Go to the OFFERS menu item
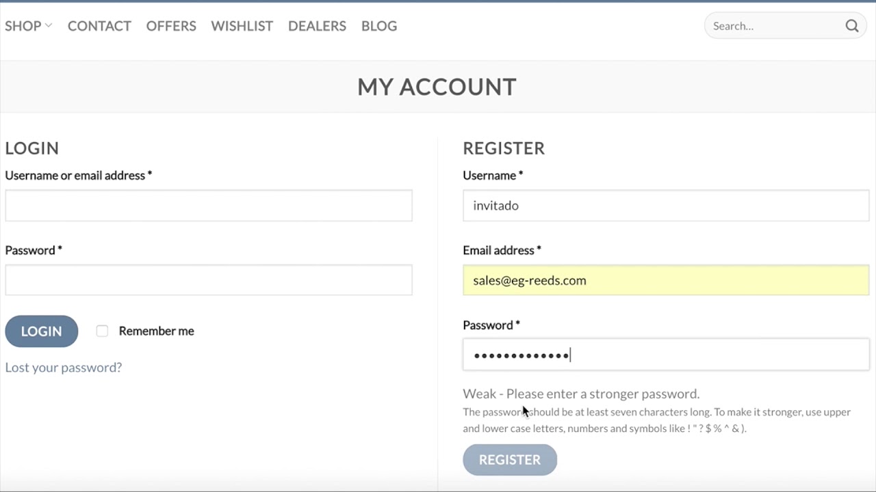This screenshot has height=492, width=876. coord(171,26)
